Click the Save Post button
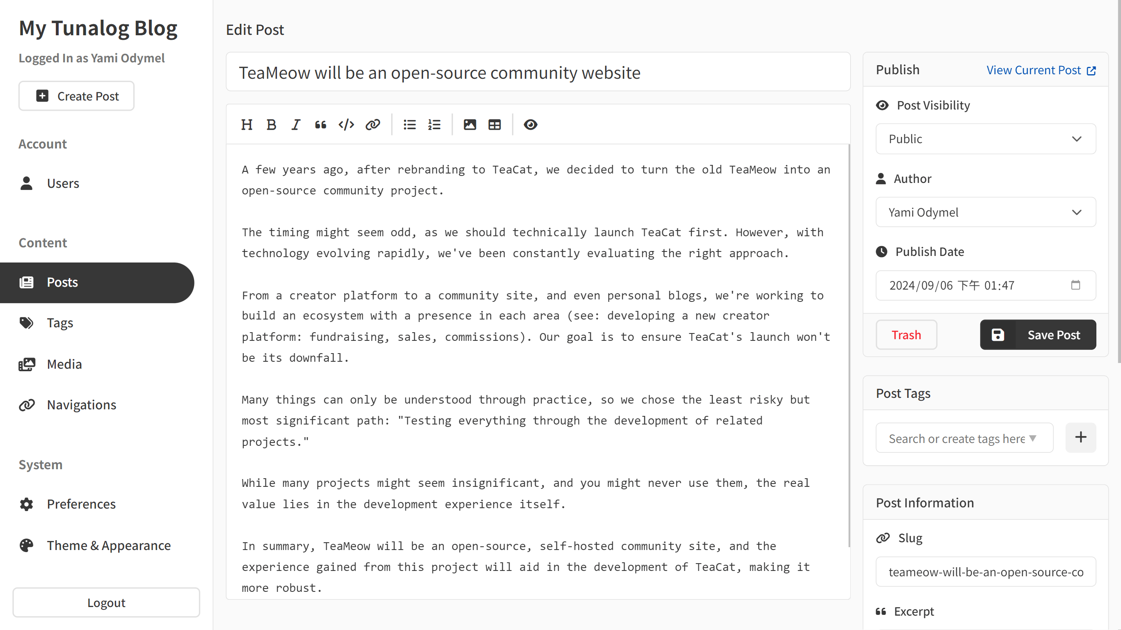Image resolution: width=1121 pixels, height=630 pixels. [1038, 335]
